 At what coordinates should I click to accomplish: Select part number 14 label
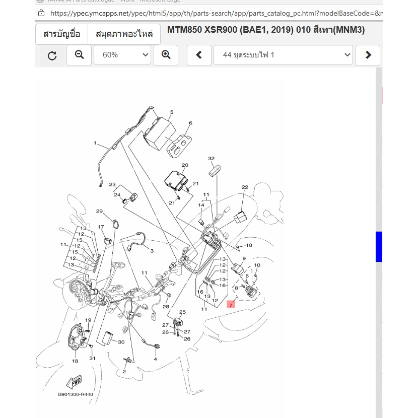[x=201, y=205]
